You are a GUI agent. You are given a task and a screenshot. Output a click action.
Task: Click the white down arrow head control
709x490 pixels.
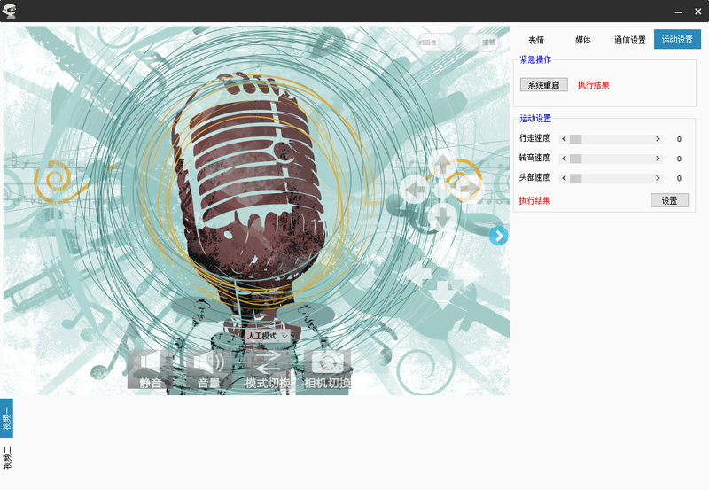tap(441, 294)
